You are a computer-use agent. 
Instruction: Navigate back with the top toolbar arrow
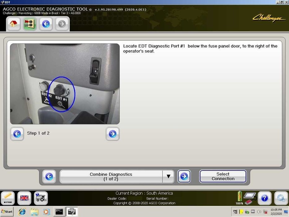point(46,24)
